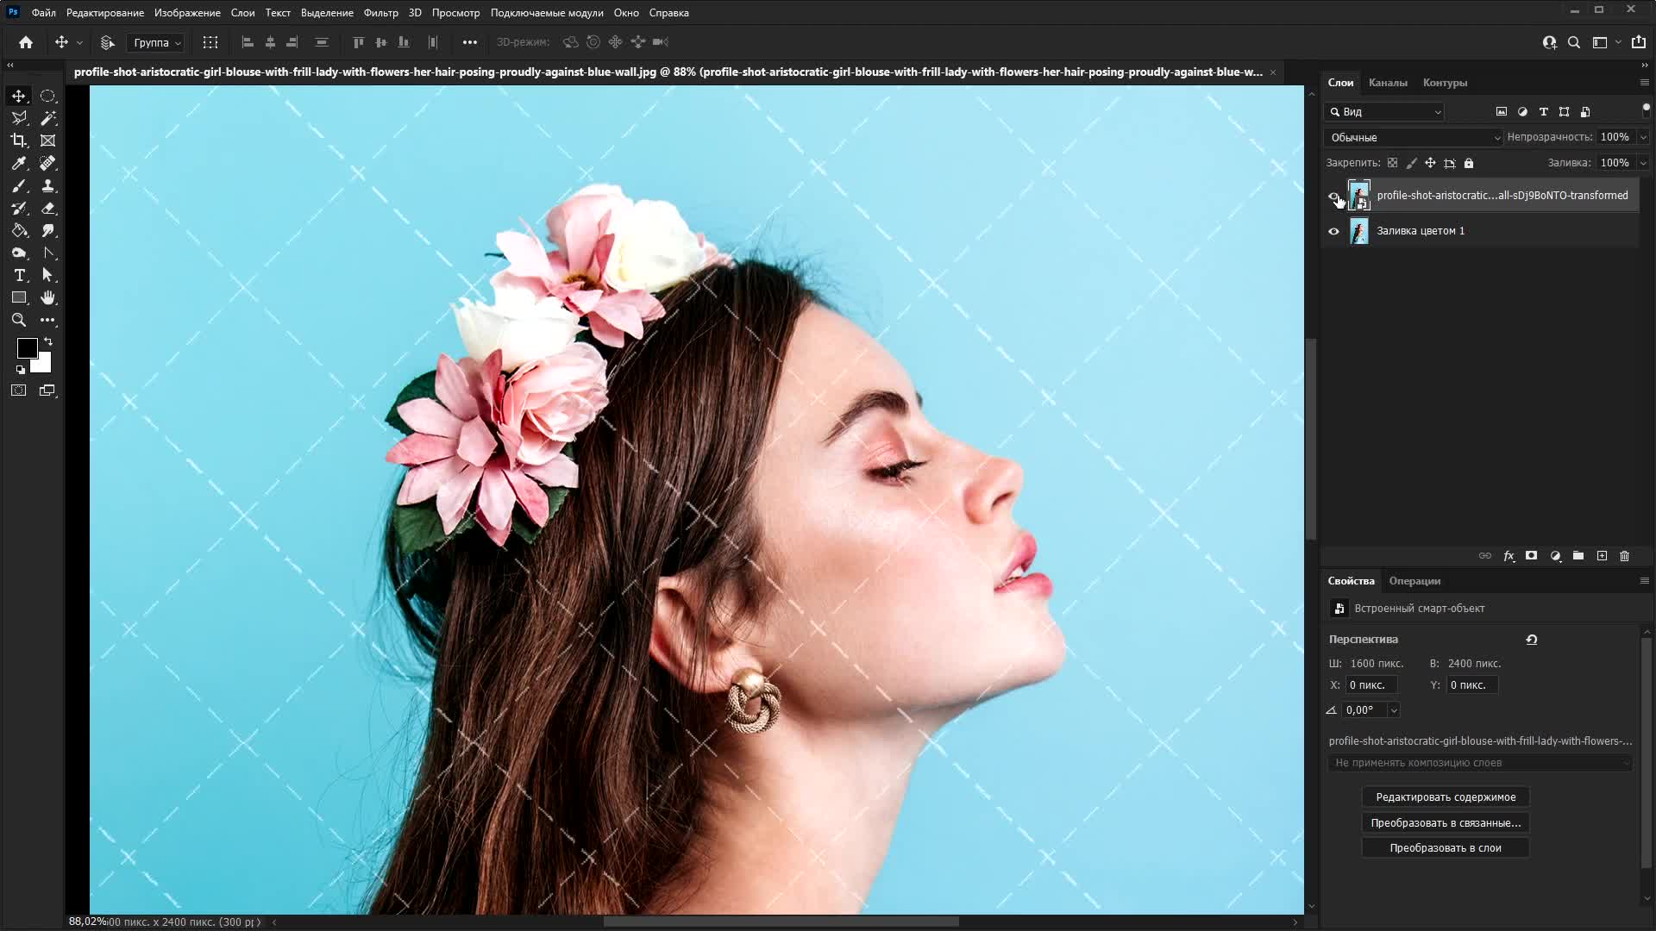Select the Brush tool
The image size is (1656, 931).
(19, 185)
